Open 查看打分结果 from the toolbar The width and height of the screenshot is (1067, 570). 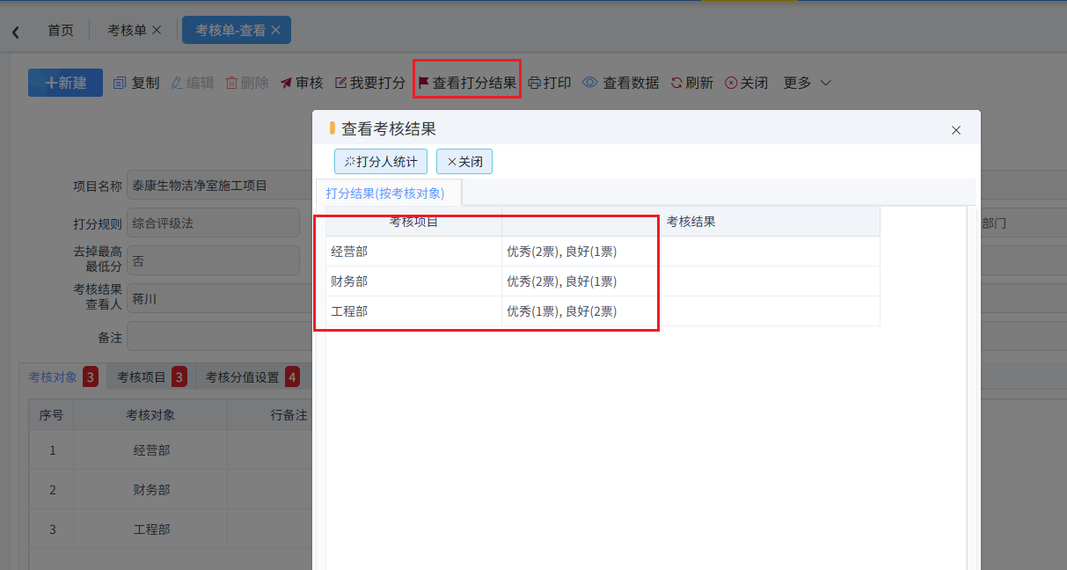coord(467,83)
